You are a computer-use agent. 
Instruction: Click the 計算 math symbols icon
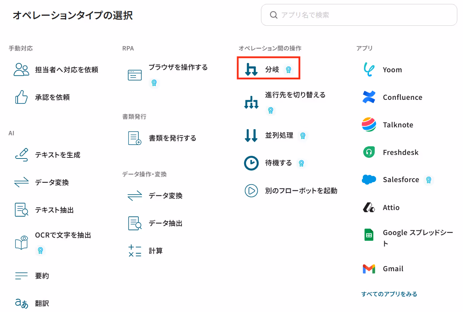[135, 251]
